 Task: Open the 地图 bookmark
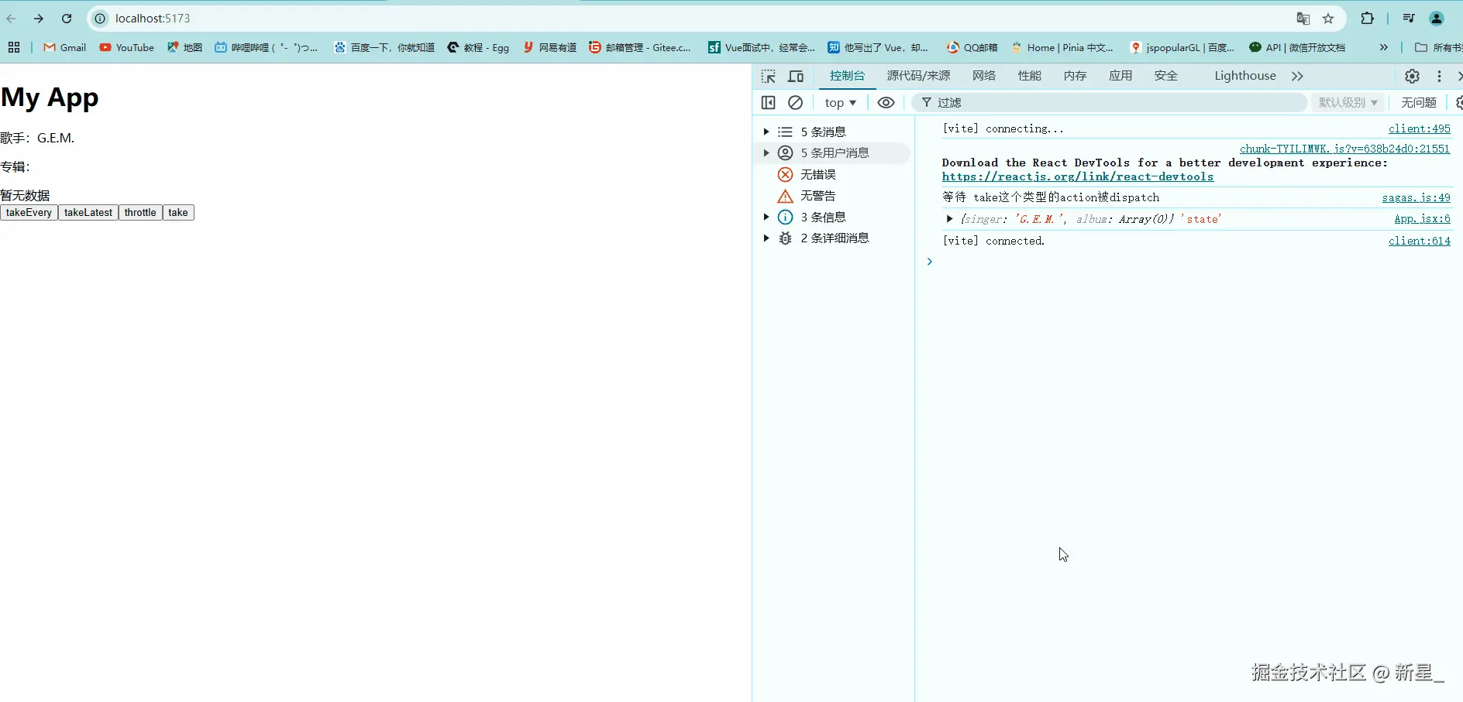(185, 47)
